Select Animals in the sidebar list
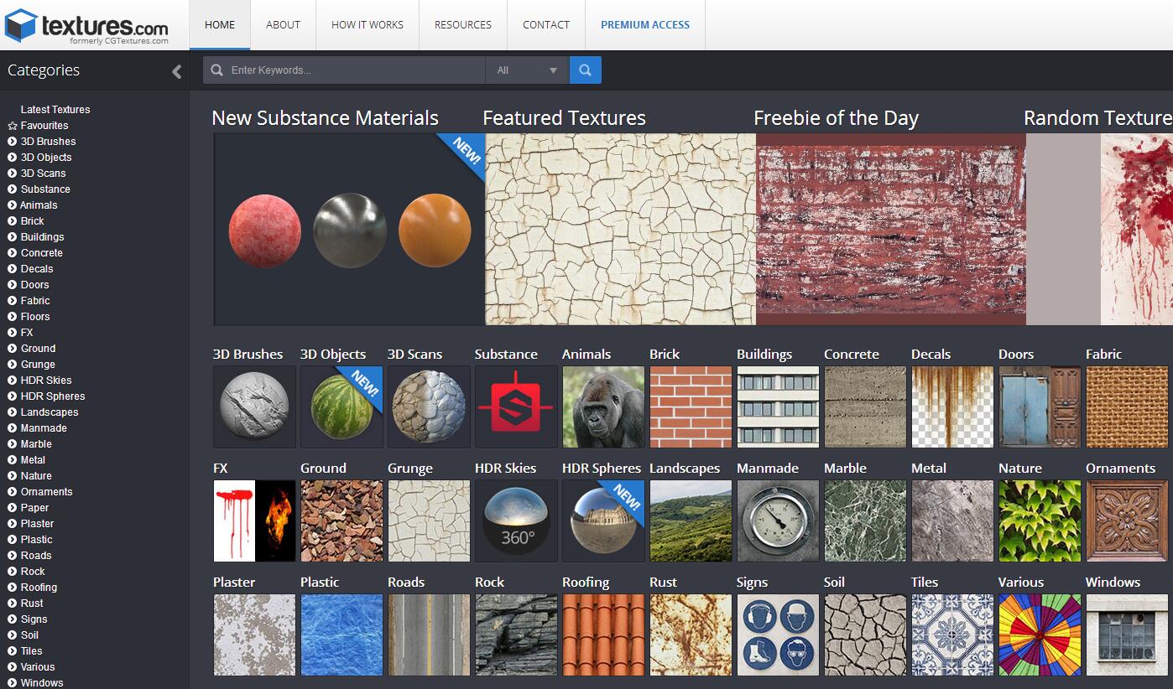 (x=39, y=205)
